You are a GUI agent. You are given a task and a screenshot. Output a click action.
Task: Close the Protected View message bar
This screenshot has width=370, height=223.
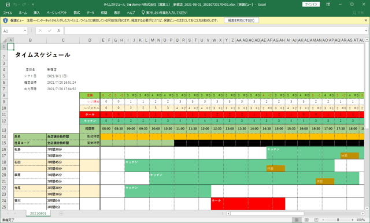click(x=366, y=20)
